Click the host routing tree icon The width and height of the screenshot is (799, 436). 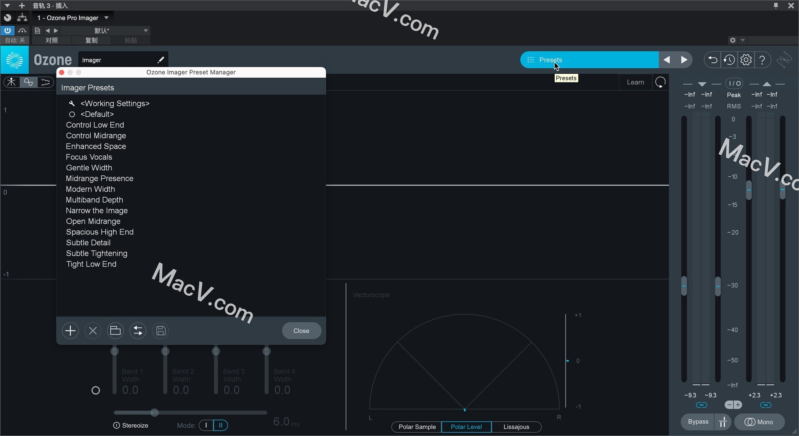pos(22,17)
